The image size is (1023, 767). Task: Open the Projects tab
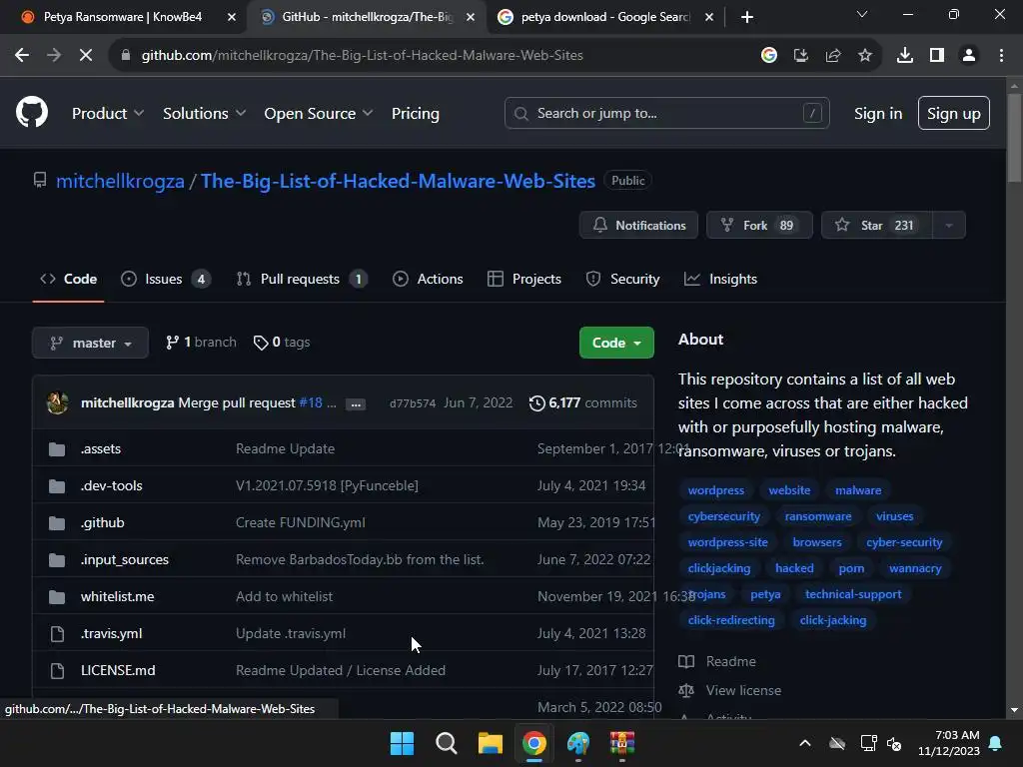[523, 280]
